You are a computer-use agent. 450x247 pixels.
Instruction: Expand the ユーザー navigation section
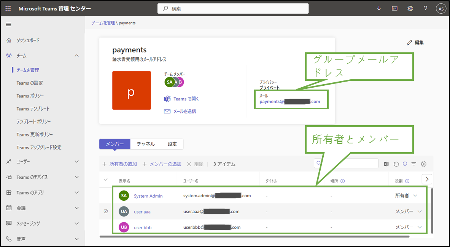76,162
